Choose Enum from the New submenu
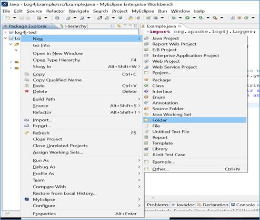Image resolution: width=260 pixels, height=220 pixels. pyautogui.click(x=195, y=97)
